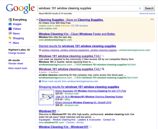The width and height of the screenshot is (158, 129).
Task: Click All results label
Action: click(14, 60)
